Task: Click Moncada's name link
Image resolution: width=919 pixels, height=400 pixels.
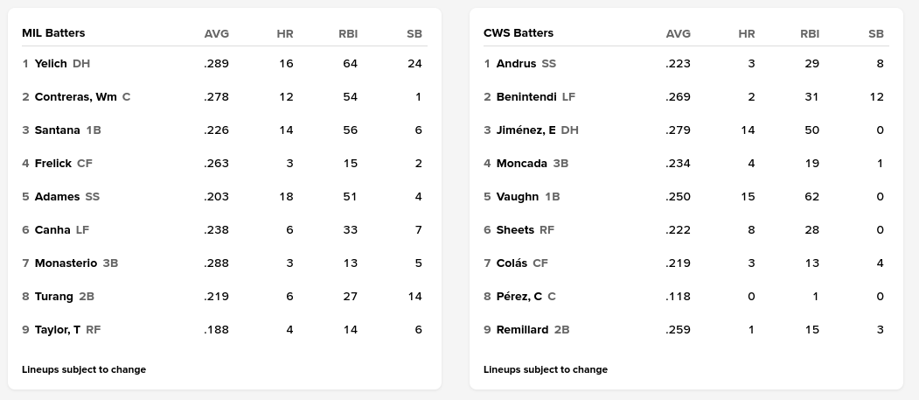Action: pos(521,164)
